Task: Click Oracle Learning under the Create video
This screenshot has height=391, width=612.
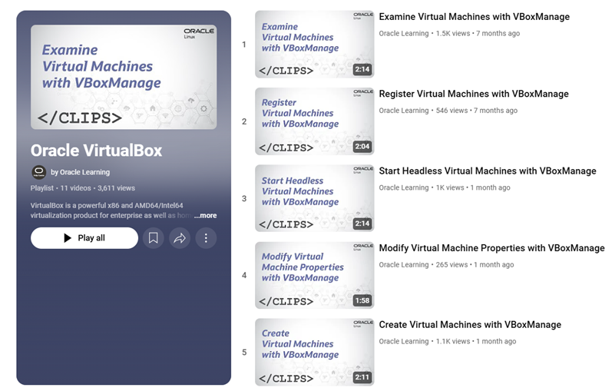Action: 404,341
